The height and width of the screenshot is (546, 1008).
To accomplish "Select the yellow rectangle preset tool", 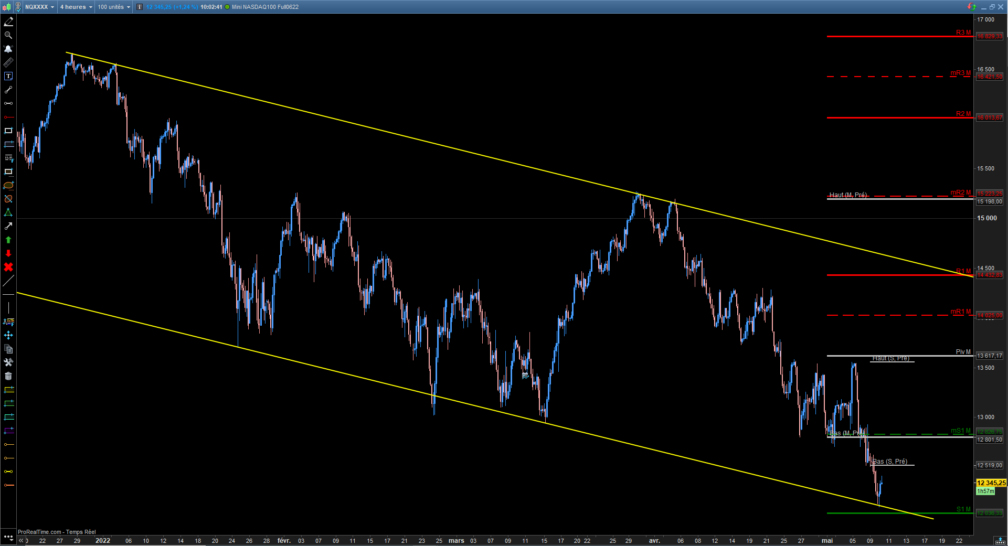I will coord(8,390).
